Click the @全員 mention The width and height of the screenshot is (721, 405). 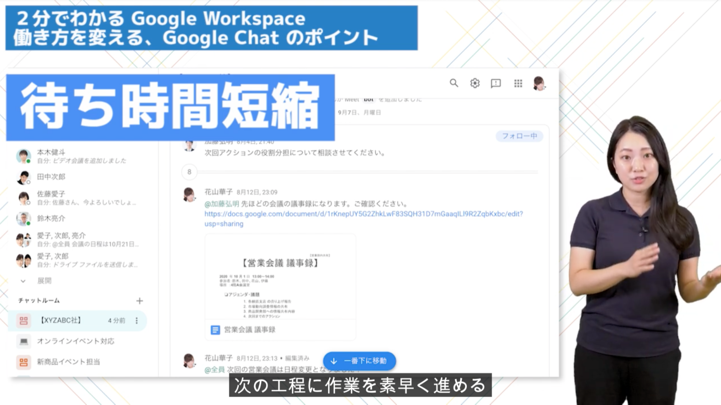tap(214, 370)
